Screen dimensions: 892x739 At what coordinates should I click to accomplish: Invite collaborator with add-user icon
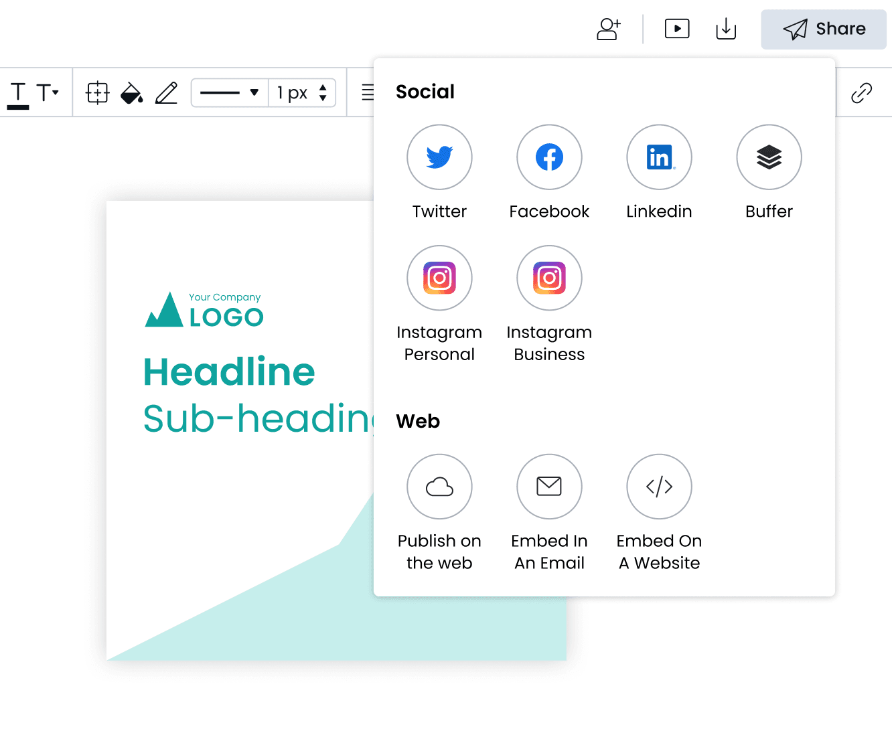click(609, 29)
